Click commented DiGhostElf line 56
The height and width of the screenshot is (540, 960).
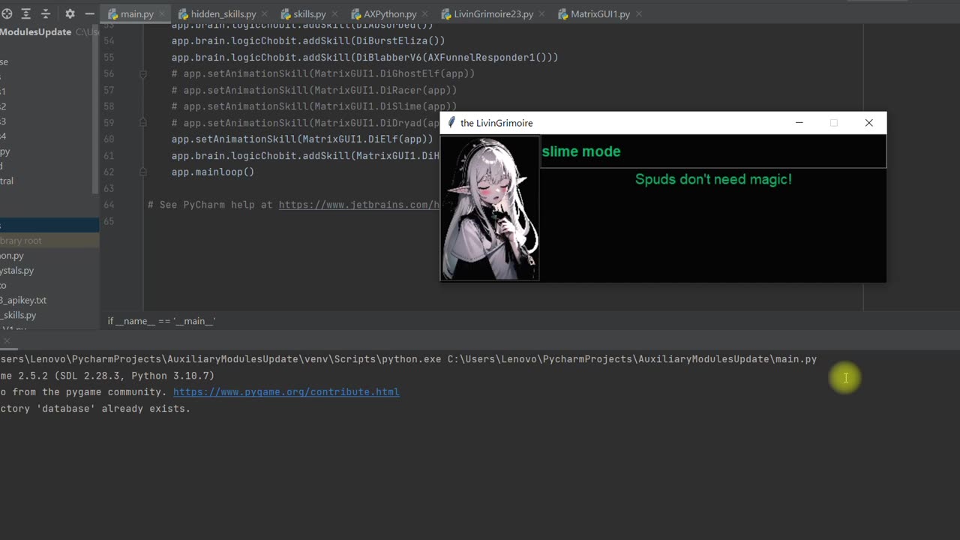[323, 74]
